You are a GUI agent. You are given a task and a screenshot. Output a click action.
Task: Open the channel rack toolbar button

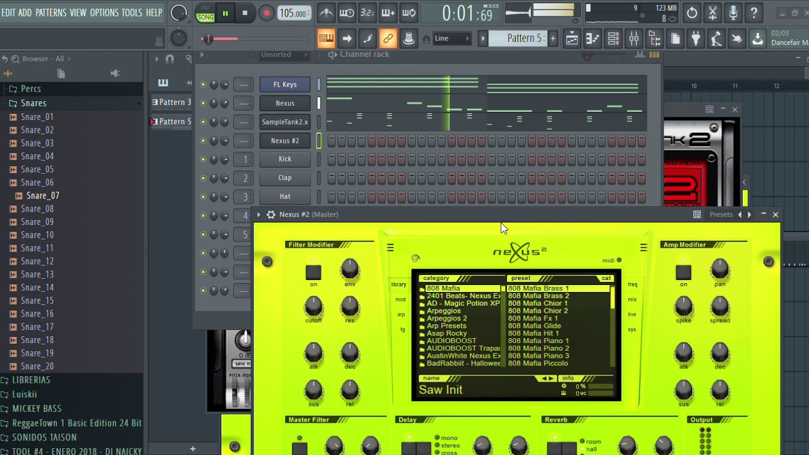pyautogui.click(x=613, y=39)
